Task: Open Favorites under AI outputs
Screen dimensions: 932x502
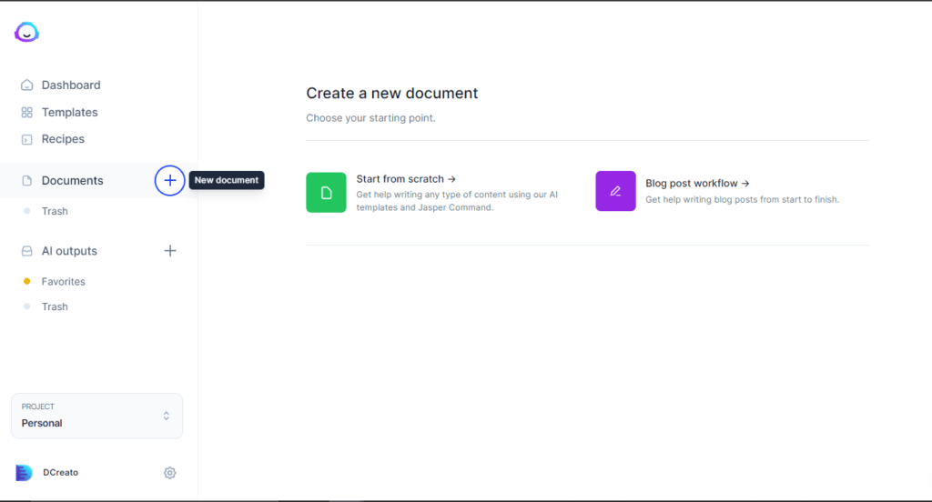Action: point(63,282)
